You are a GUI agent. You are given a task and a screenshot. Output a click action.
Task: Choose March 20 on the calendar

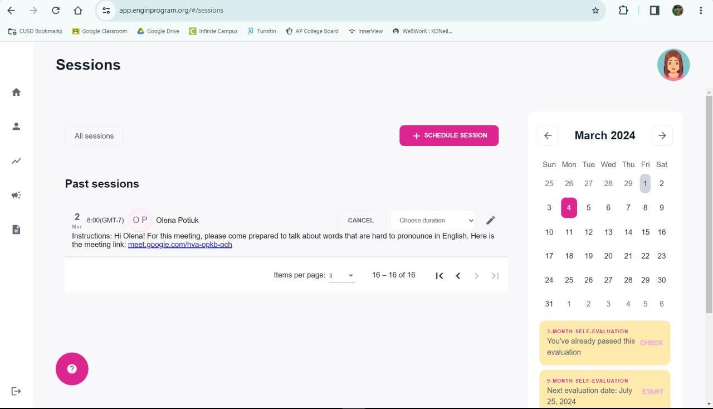click(x=608, y=256)
